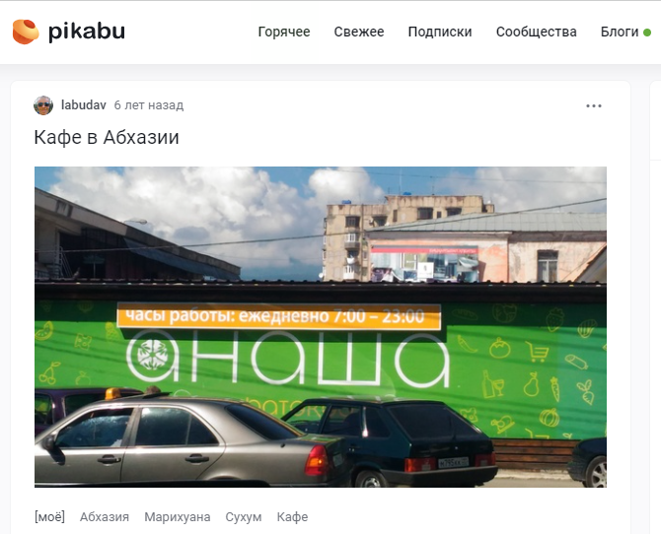Open labudav's avatar picture

43,105
